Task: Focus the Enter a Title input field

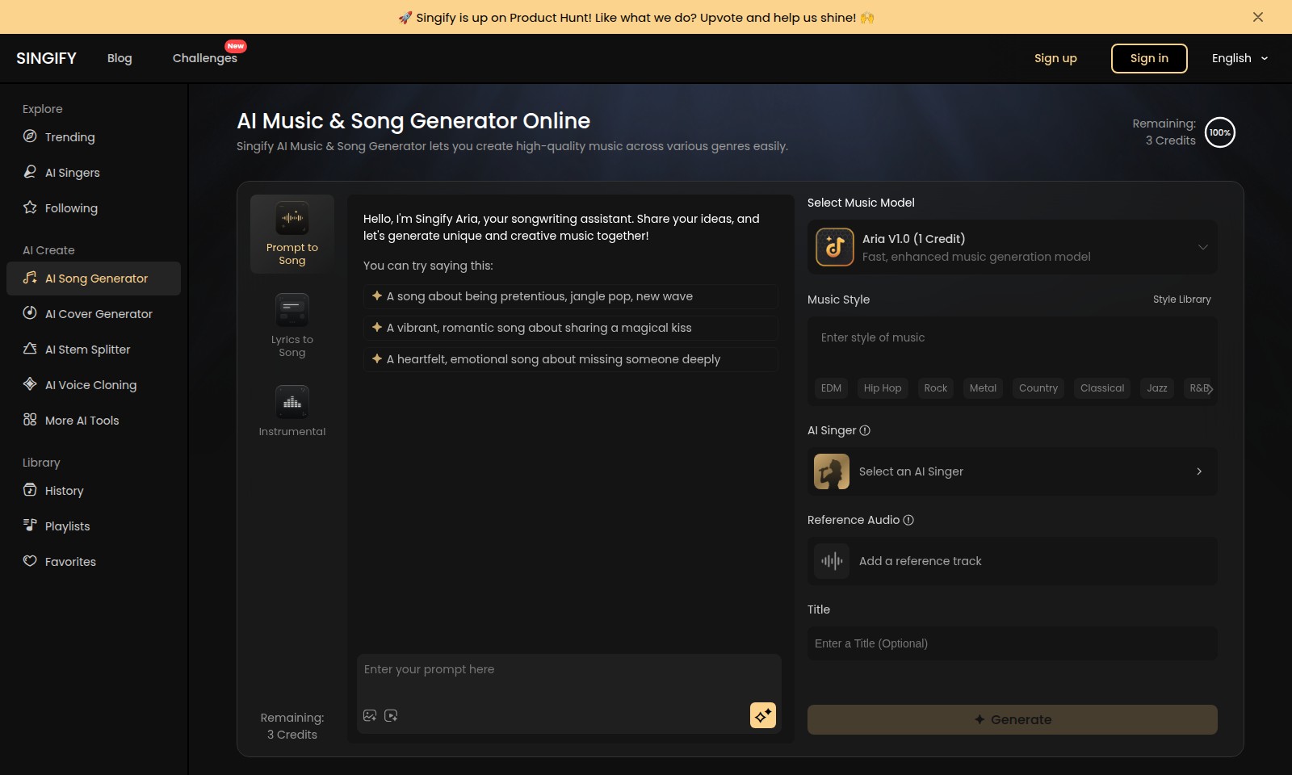Action: [x=1013, y=643]
